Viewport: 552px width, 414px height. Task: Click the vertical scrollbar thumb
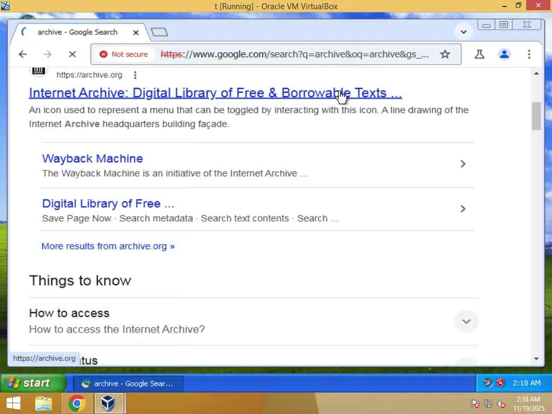(536, 116)
